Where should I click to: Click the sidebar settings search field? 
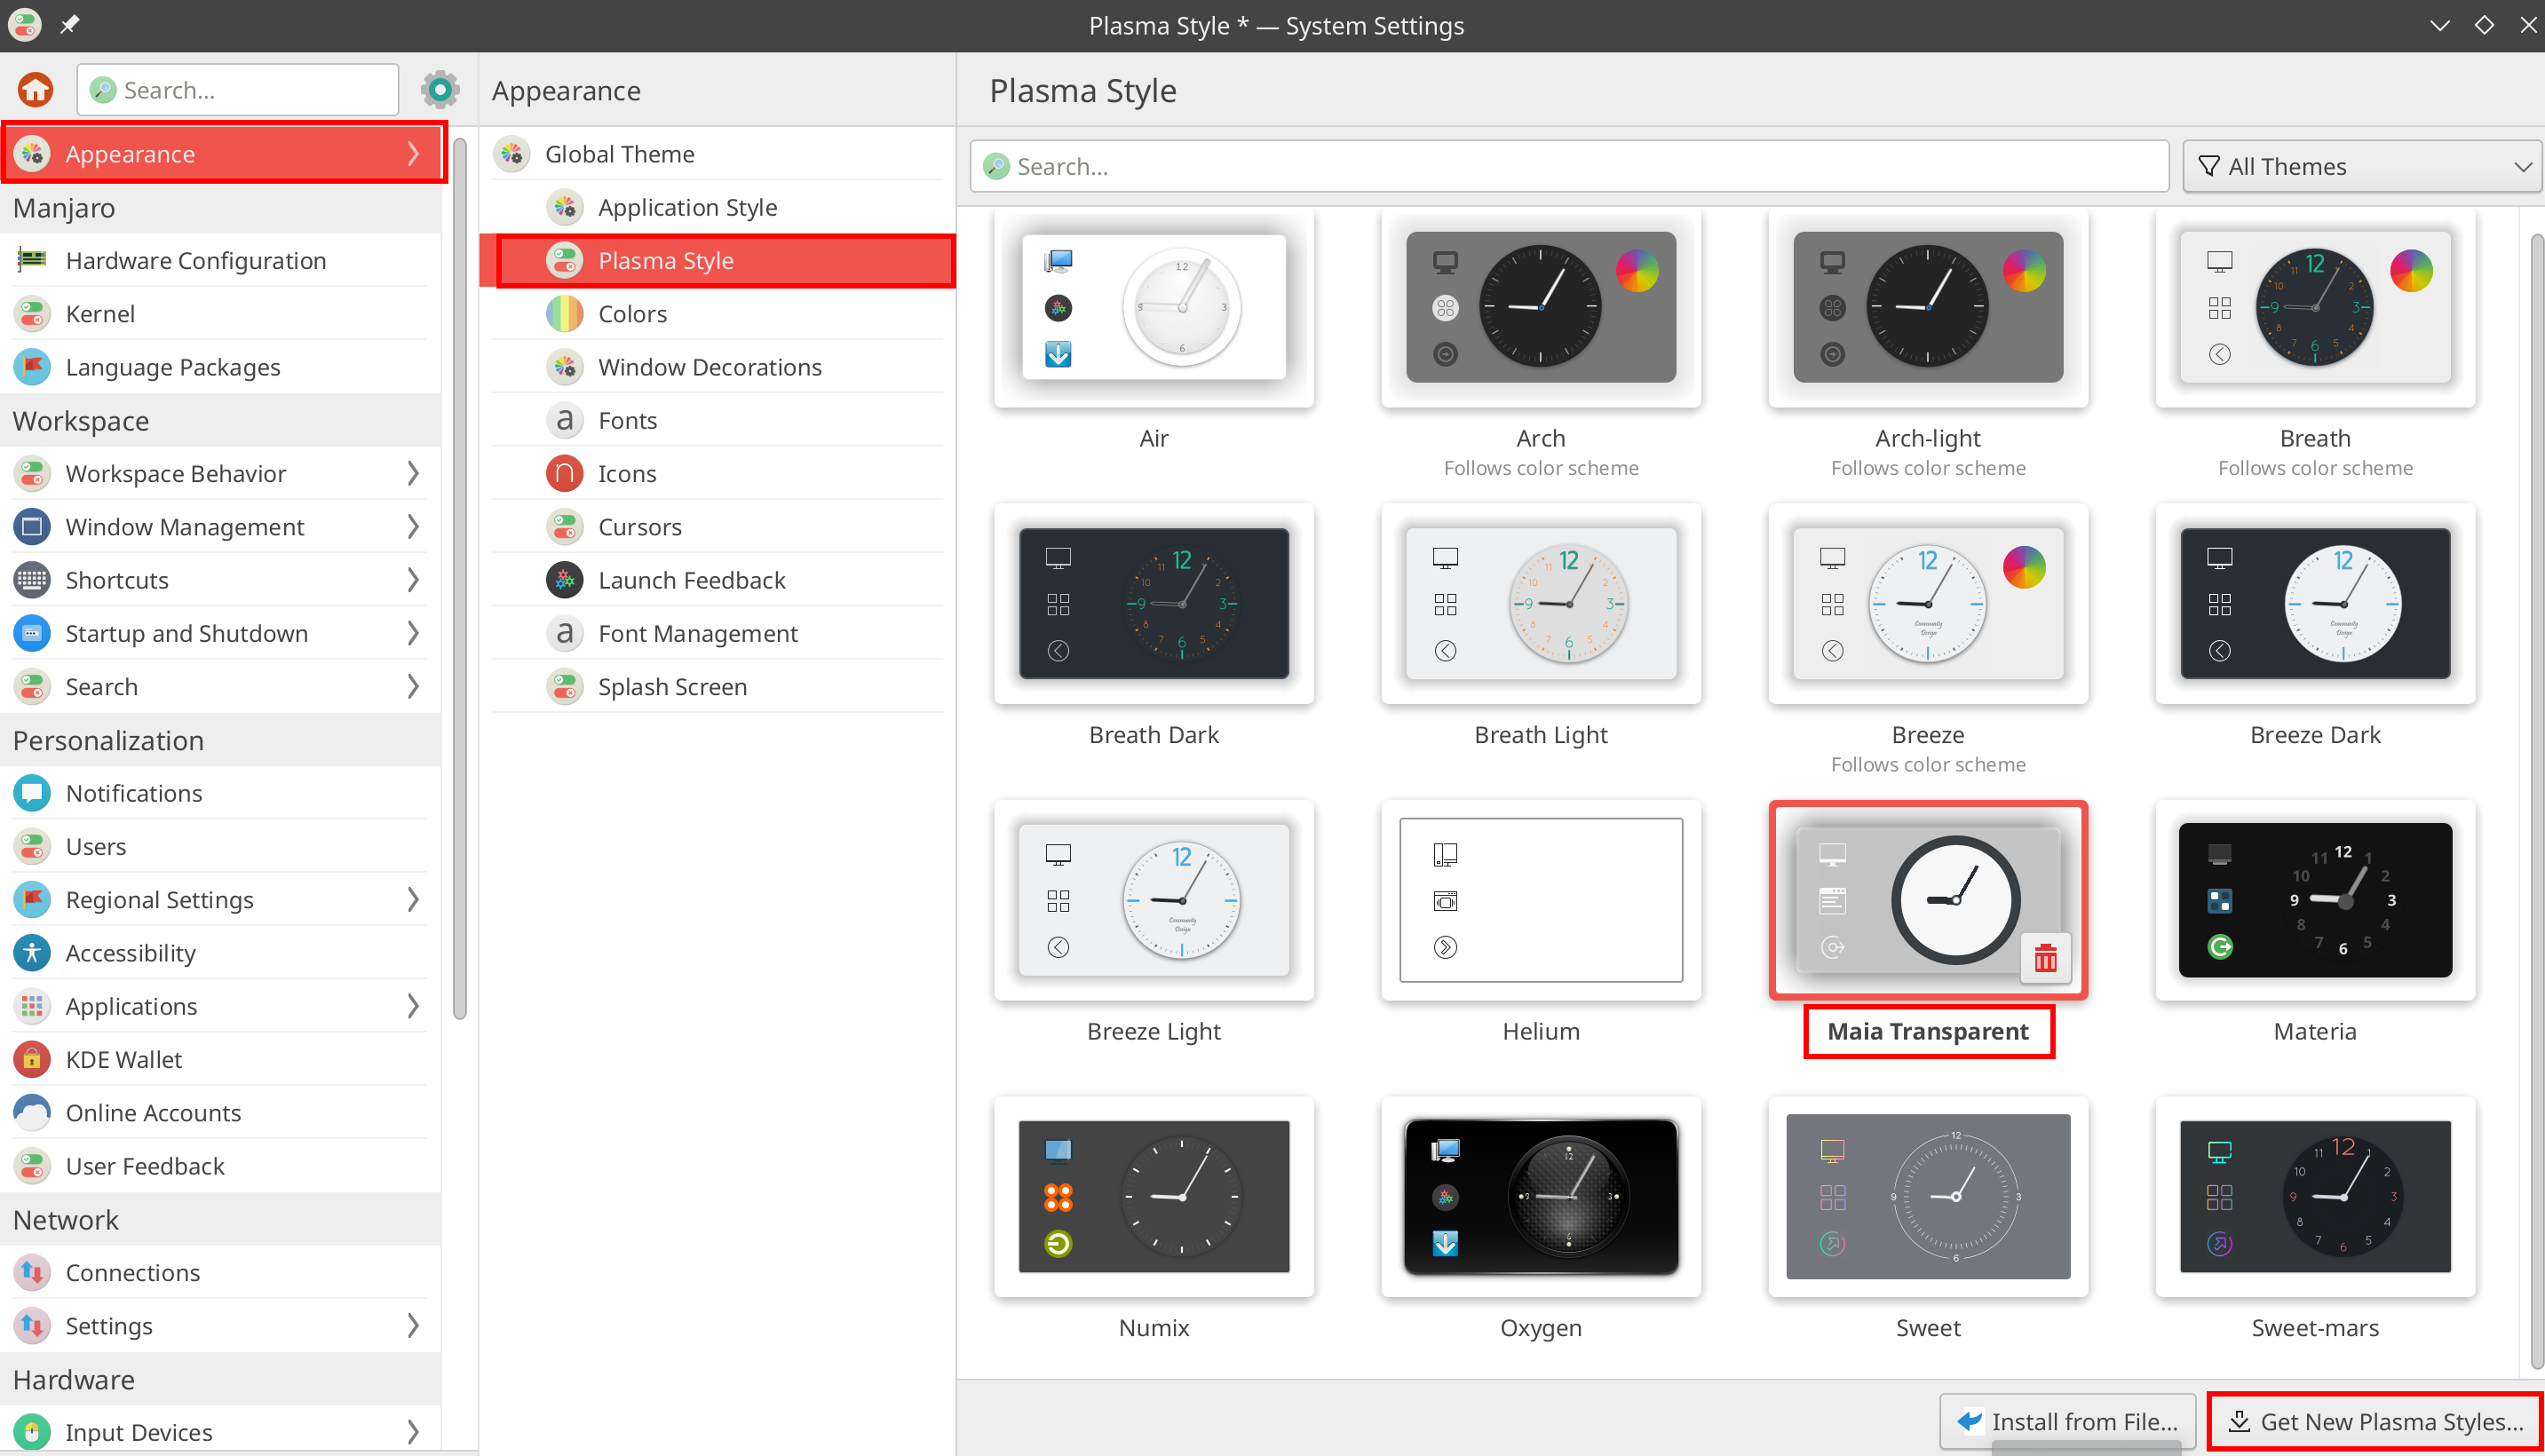tap(238, 90)
